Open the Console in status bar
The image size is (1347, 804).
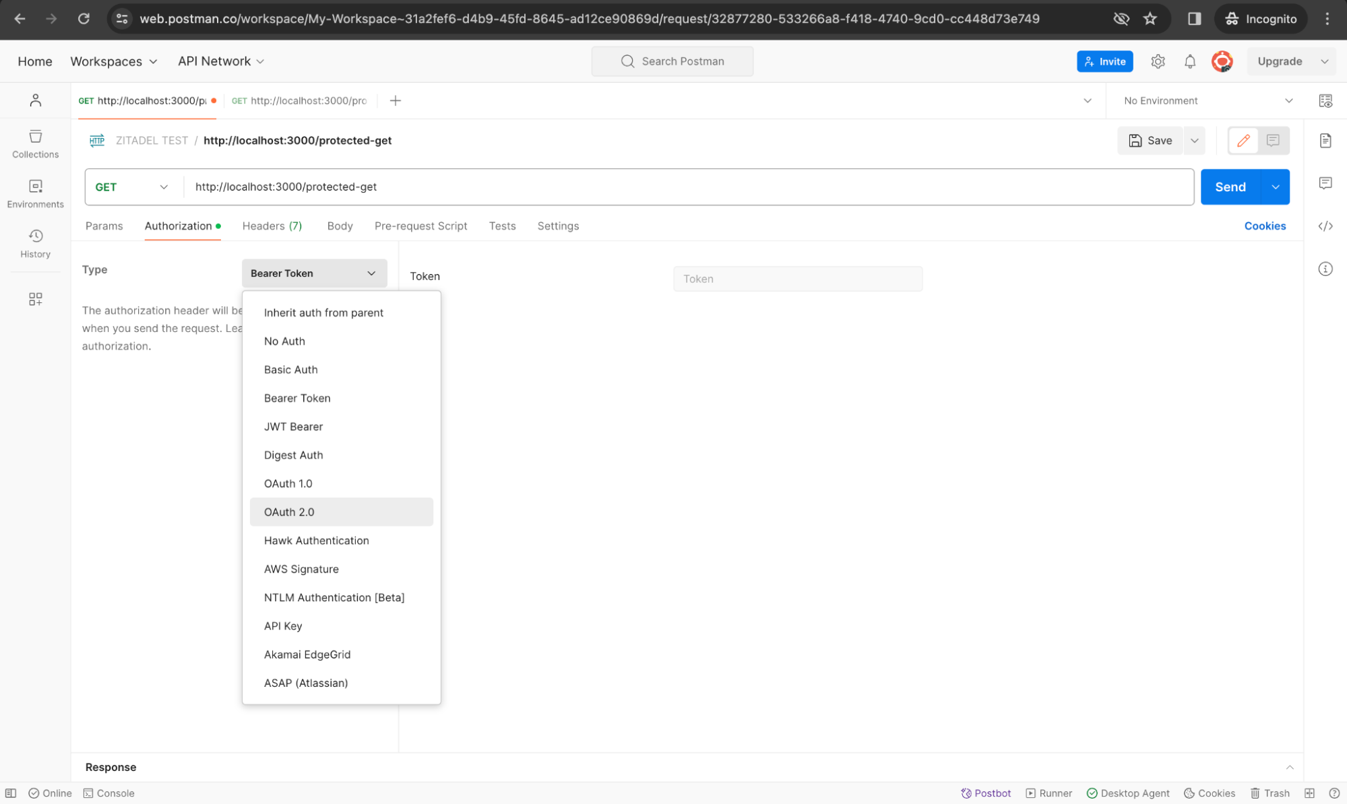109,793
